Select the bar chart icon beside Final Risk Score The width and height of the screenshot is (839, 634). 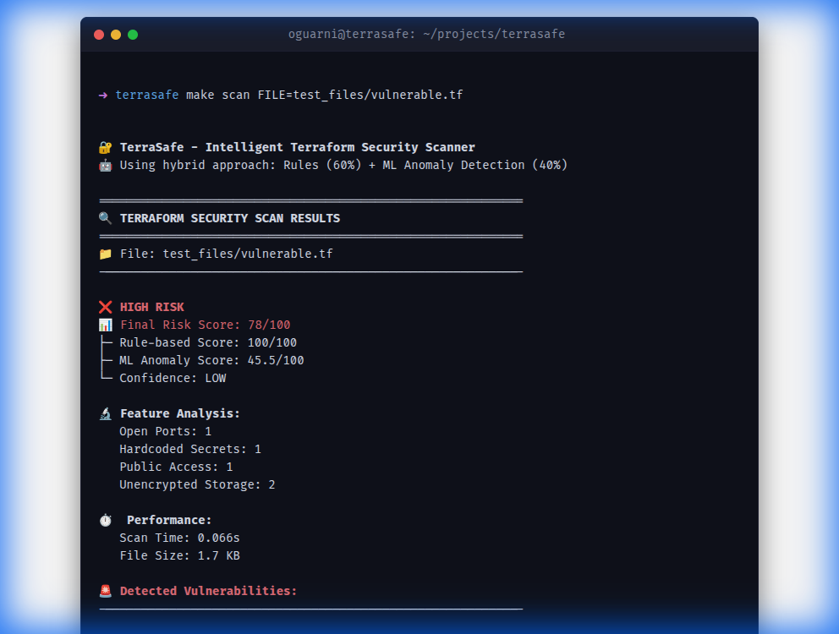coord(106,324)
